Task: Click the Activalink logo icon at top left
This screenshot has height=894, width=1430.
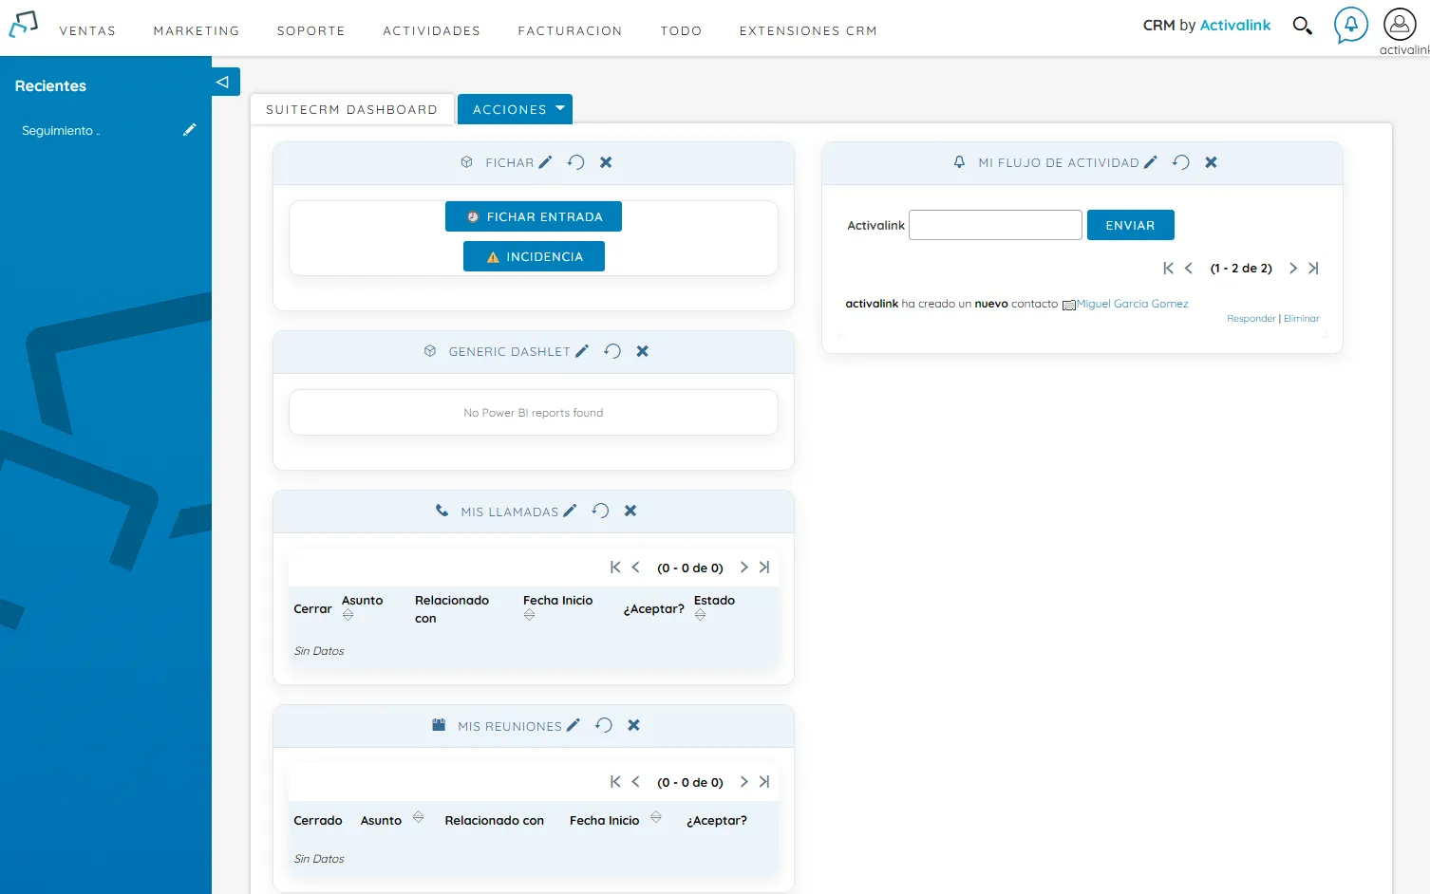Action: pyautogui.click(x=24, y=25)
